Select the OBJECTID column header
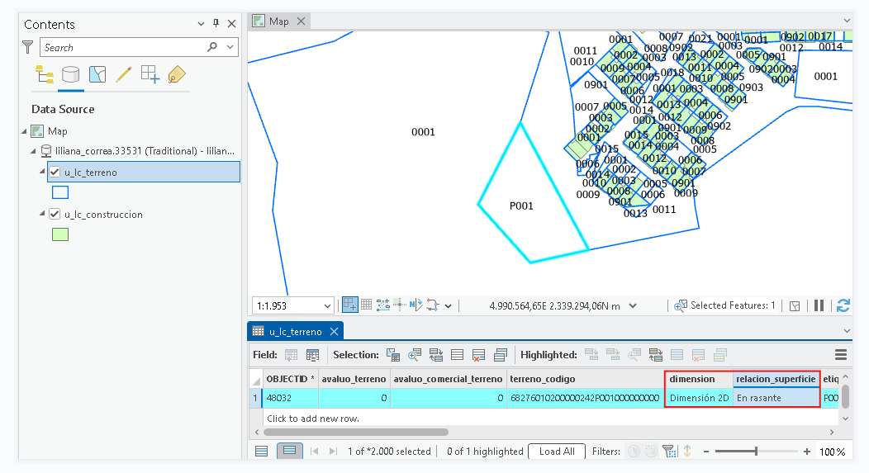 (x=290, y=379)
